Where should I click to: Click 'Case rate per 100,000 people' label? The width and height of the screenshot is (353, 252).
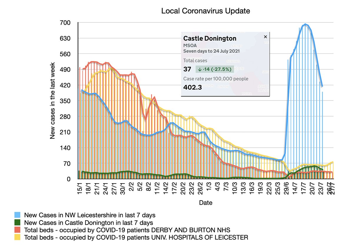[x=216, y=79]
